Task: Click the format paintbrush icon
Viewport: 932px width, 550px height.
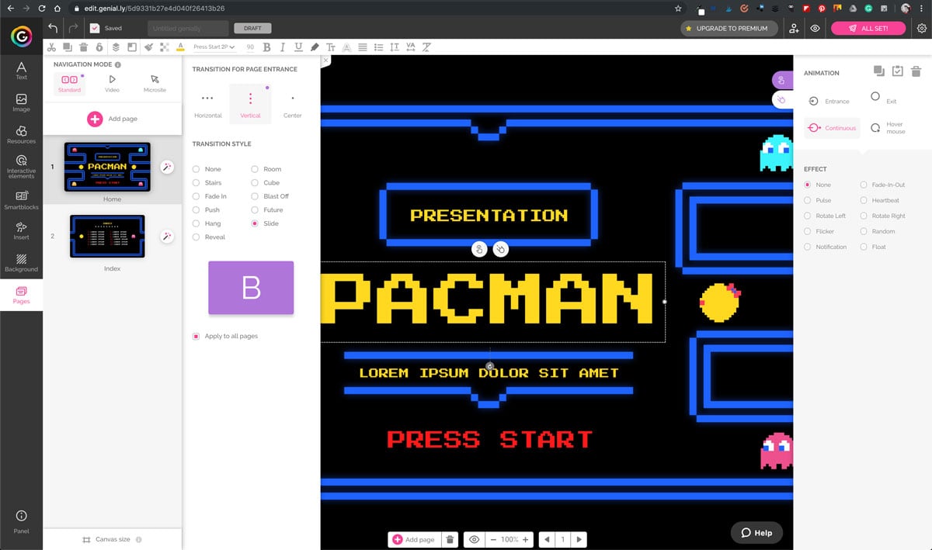Action: [148, 47]
